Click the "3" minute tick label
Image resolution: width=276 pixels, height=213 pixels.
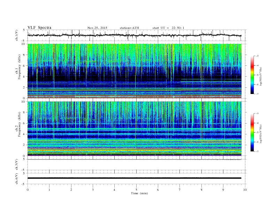click(x=93, y=190)
